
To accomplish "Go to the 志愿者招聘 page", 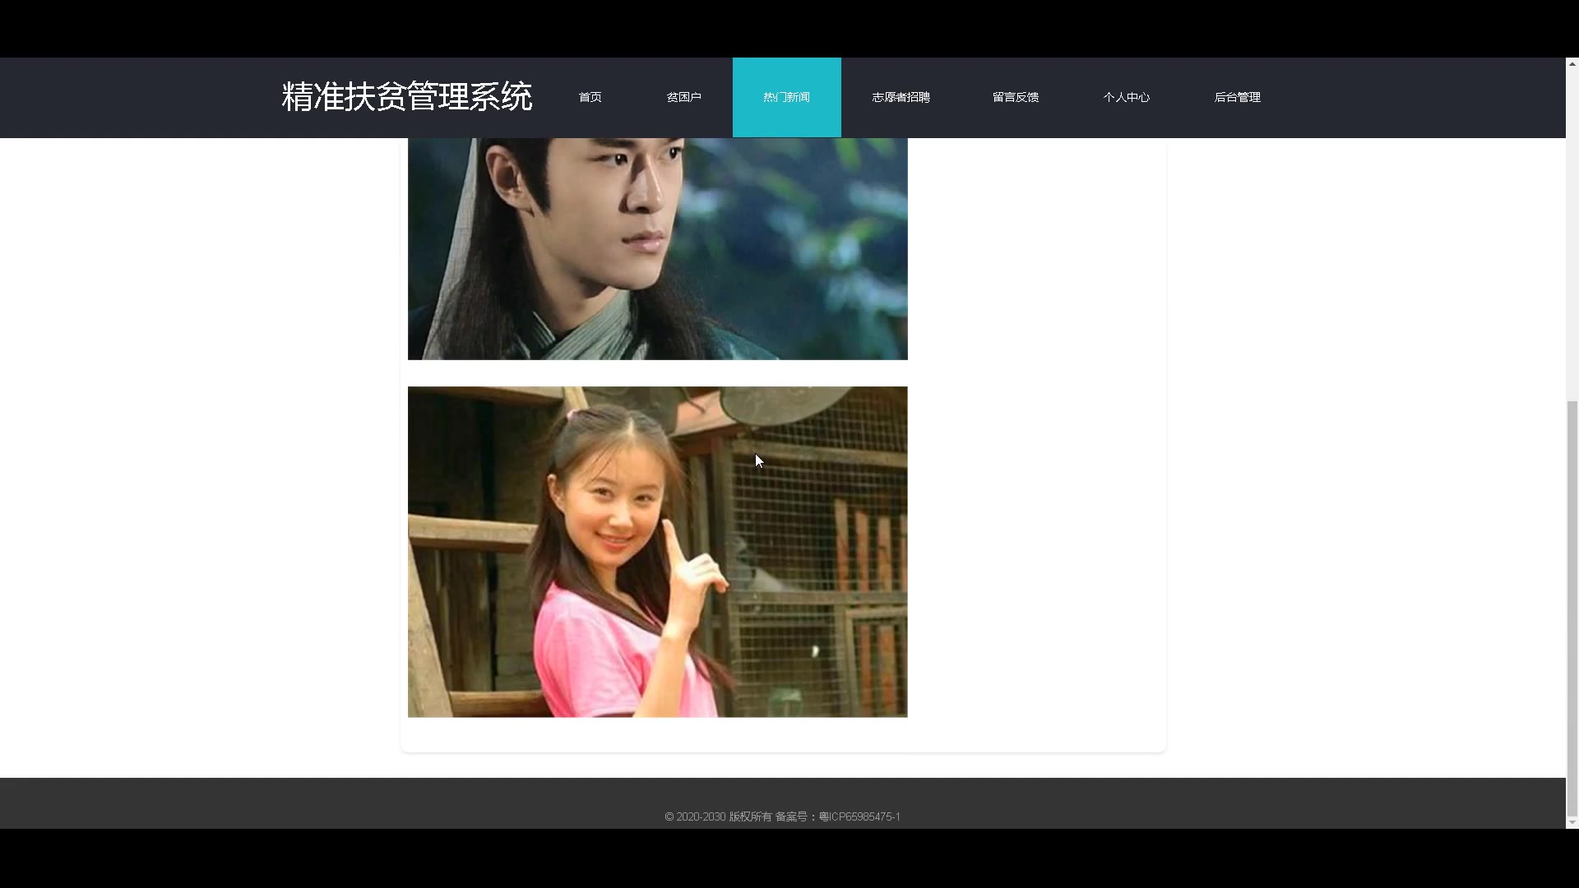I will (x=901, y=97).
